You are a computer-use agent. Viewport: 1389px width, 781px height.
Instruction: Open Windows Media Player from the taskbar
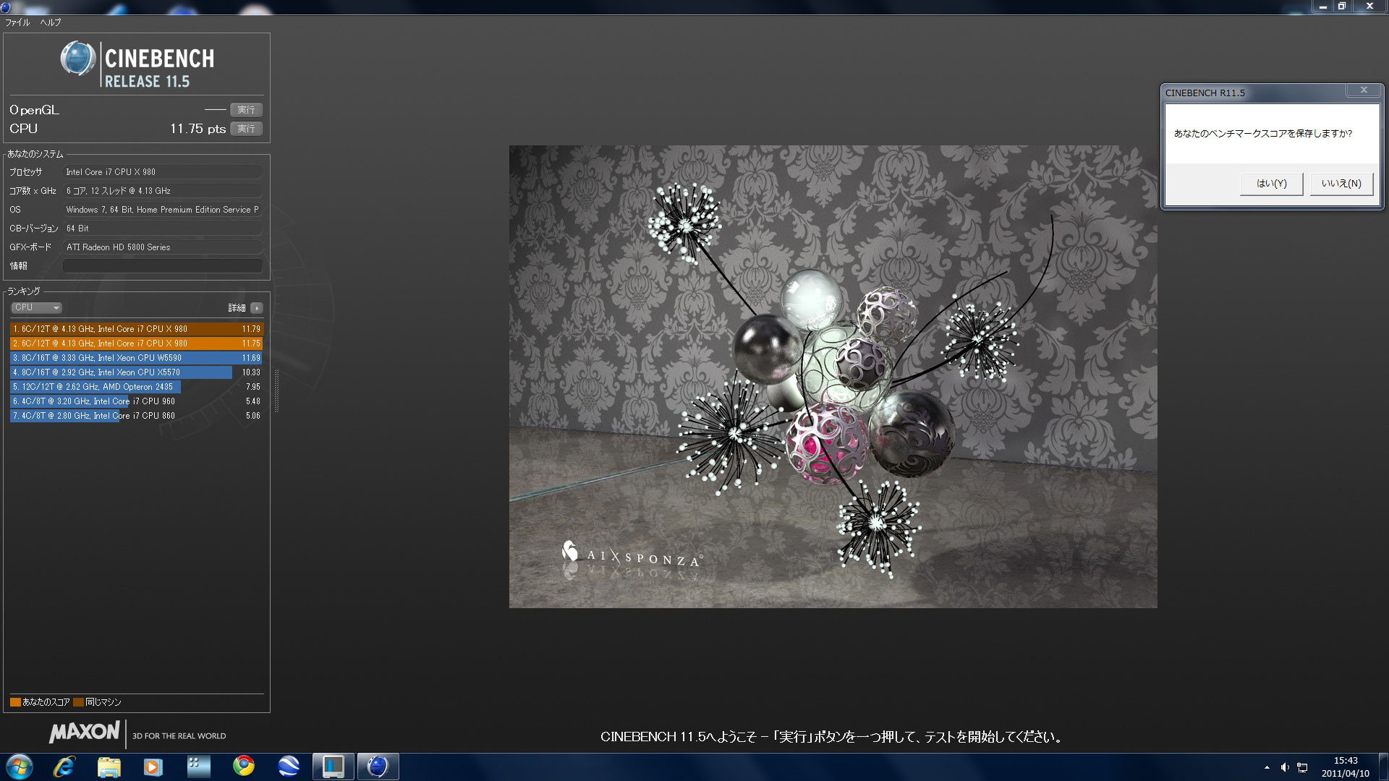(x=153, y=766)
